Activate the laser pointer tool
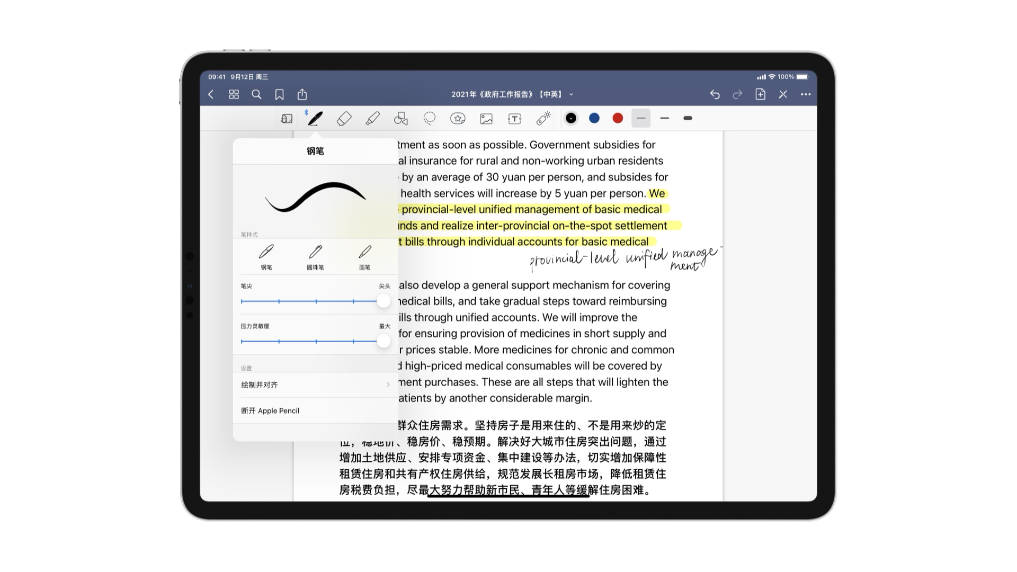The image size is (1017, 572). [543, 119]
